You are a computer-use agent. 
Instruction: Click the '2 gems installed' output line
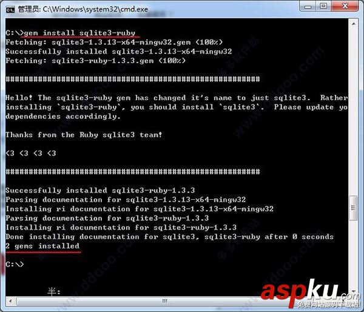(42, 246)
